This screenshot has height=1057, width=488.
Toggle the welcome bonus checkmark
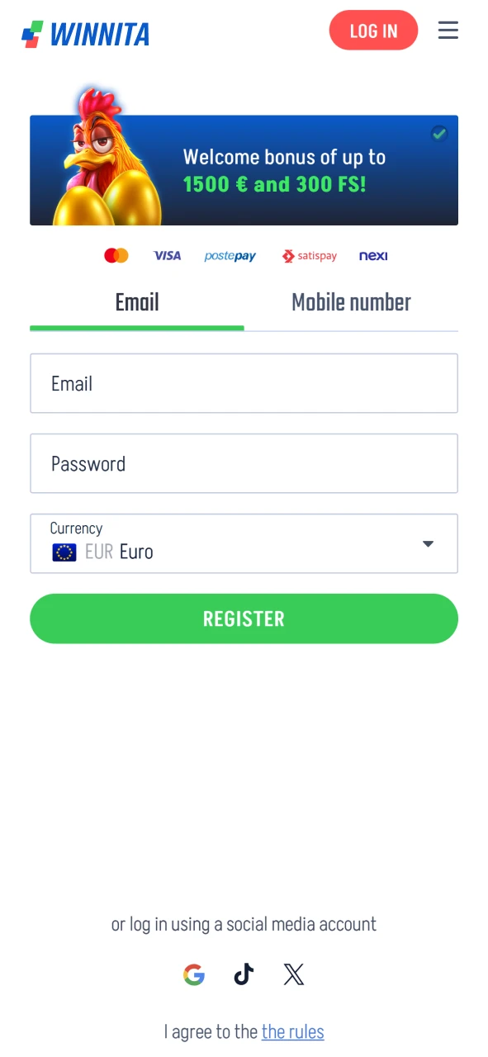[438, 133]
